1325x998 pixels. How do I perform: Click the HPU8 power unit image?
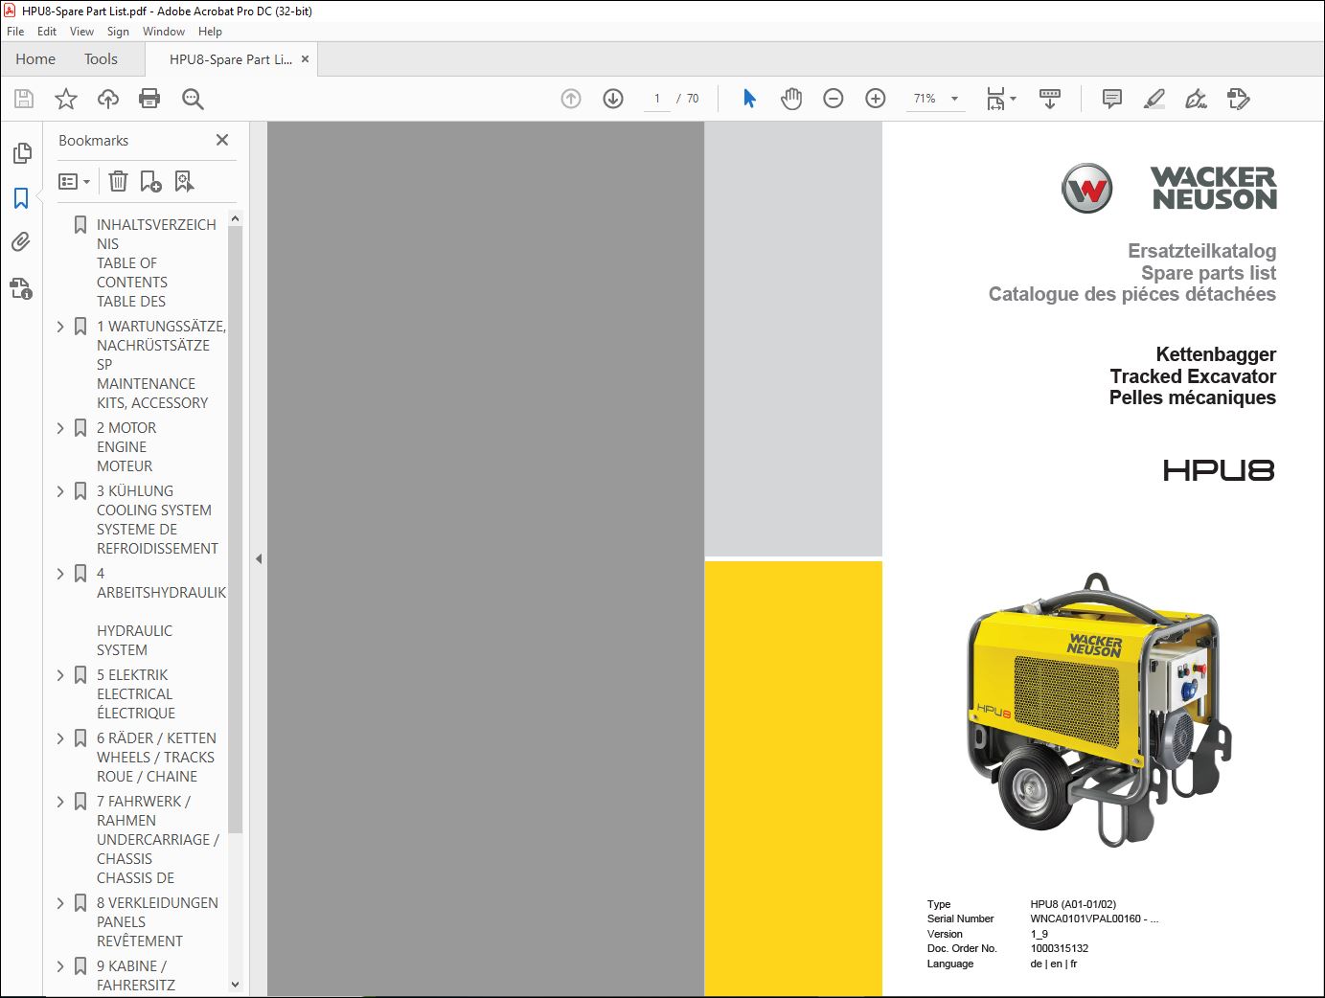click(1098, 711)
